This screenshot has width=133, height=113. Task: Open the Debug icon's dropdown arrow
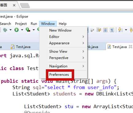pyautogui.click(x=10, y=30)
